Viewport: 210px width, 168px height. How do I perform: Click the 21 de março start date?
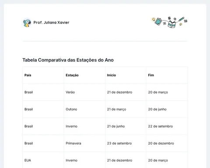(116, 109)
